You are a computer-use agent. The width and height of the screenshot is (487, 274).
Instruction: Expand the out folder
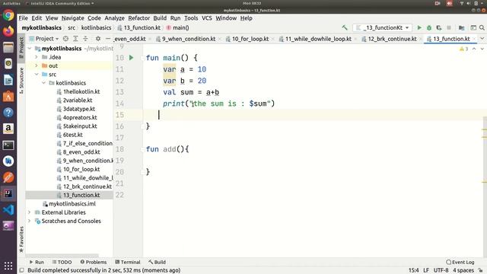tap(37, 65)
